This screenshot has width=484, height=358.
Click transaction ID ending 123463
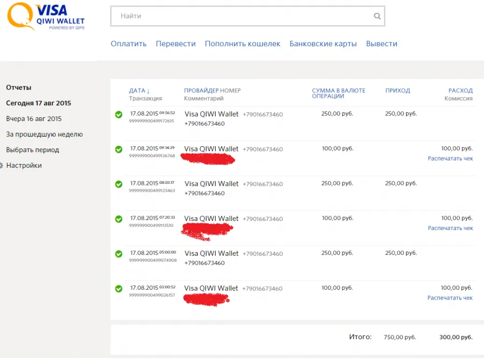tap(152, 191)
